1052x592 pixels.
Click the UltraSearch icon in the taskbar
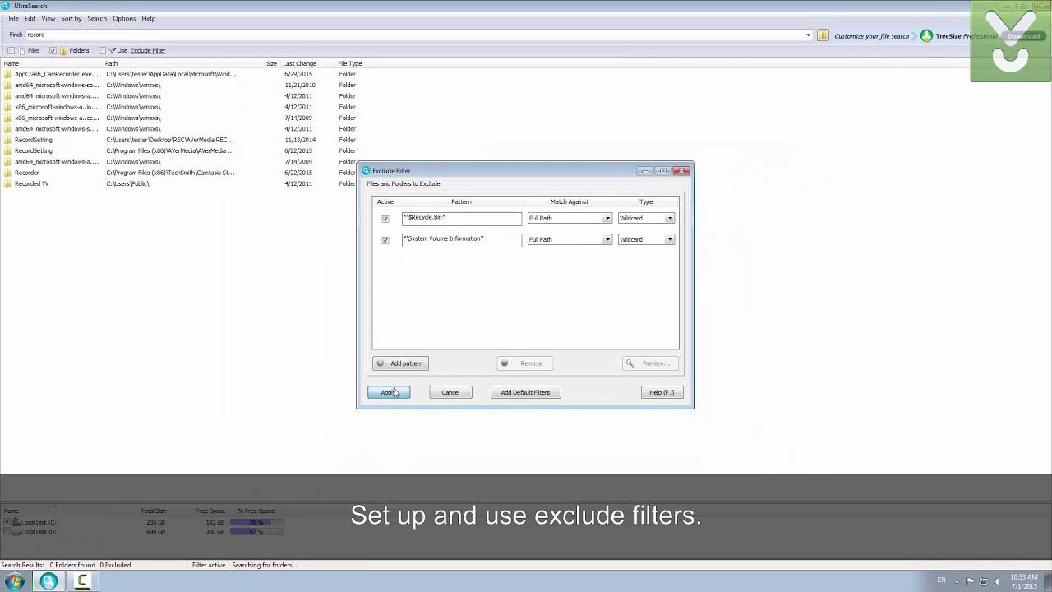tap(48, 582)
